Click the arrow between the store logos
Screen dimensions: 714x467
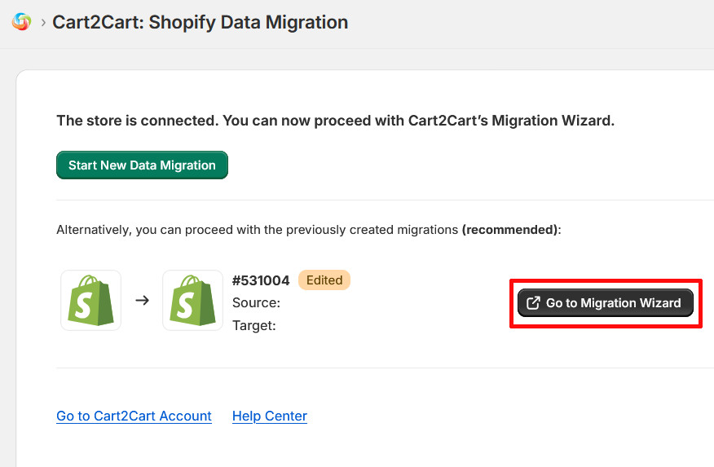142,301
